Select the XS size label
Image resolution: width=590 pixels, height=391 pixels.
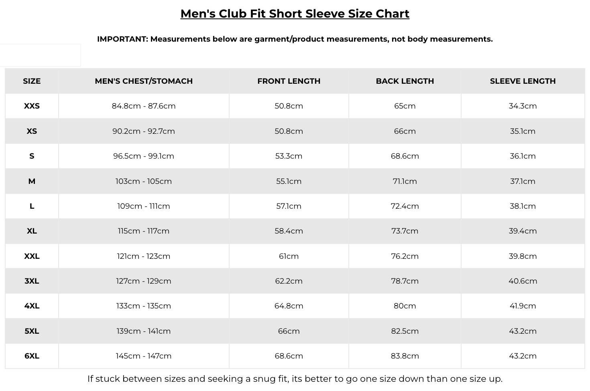pos(32,131)
